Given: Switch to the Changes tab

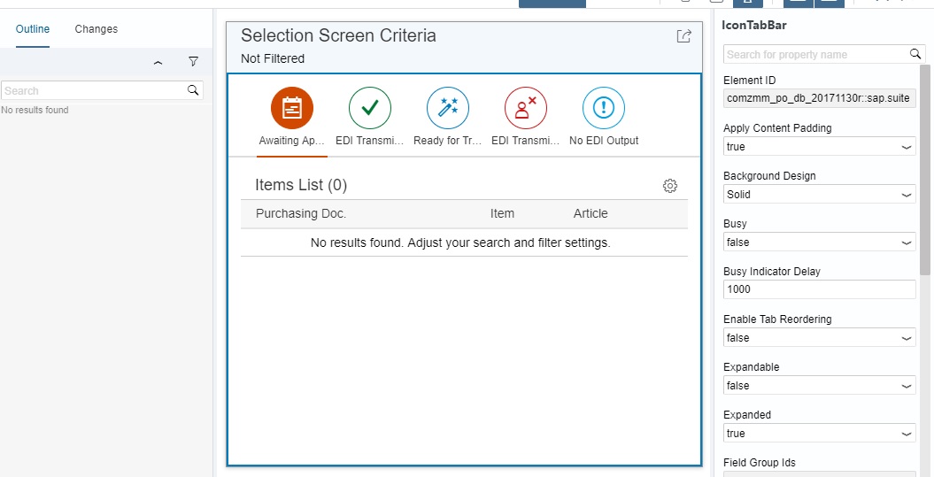Looking at the screenshot, I should 96,28.
